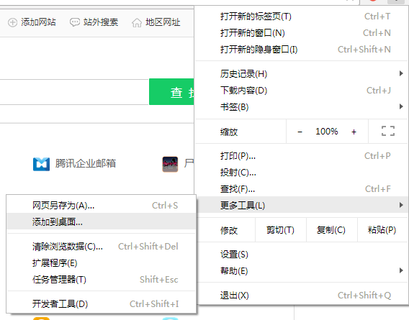Screen dimensions: 409x320
Task: Click the 粘贴(P) button
Action: [x=382, y=230]
